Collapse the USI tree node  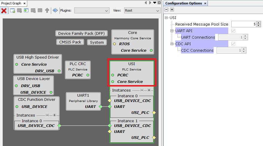coord(167,18)
